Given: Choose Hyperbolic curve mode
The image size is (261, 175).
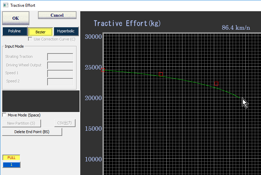Looking at the screenshot, I should (x=66, y=31).
